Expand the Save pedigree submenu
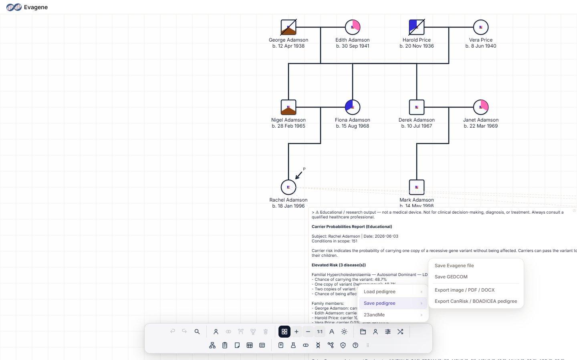 [x=393, y=303]
